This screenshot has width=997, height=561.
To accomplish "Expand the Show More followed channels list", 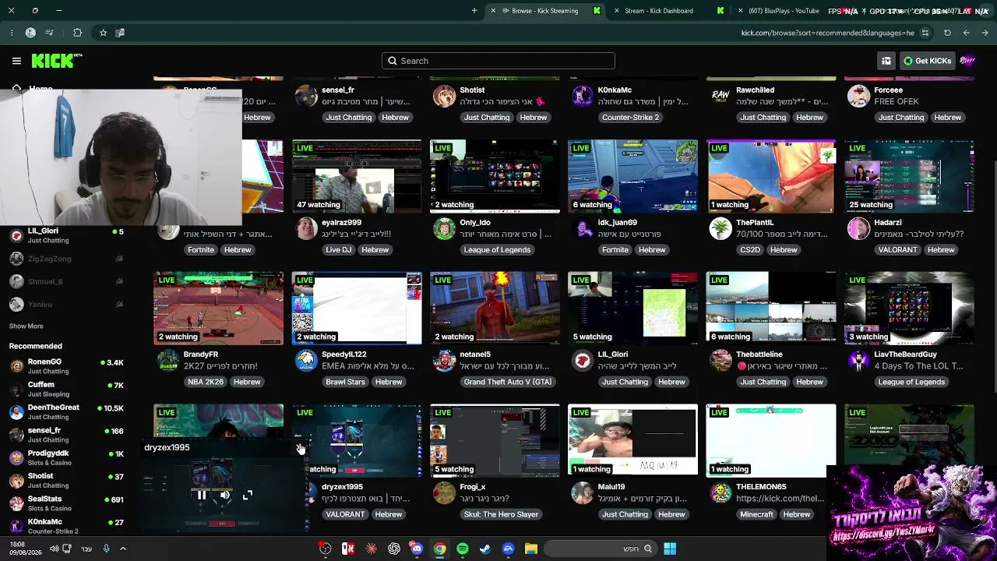I will [26, 326].
